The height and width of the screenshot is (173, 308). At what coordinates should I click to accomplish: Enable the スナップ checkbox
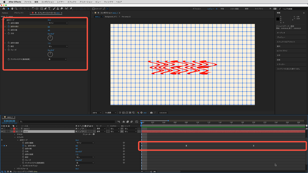click(94, 9)
